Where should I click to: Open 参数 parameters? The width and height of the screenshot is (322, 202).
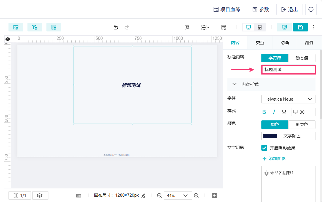tap(261, 9)
